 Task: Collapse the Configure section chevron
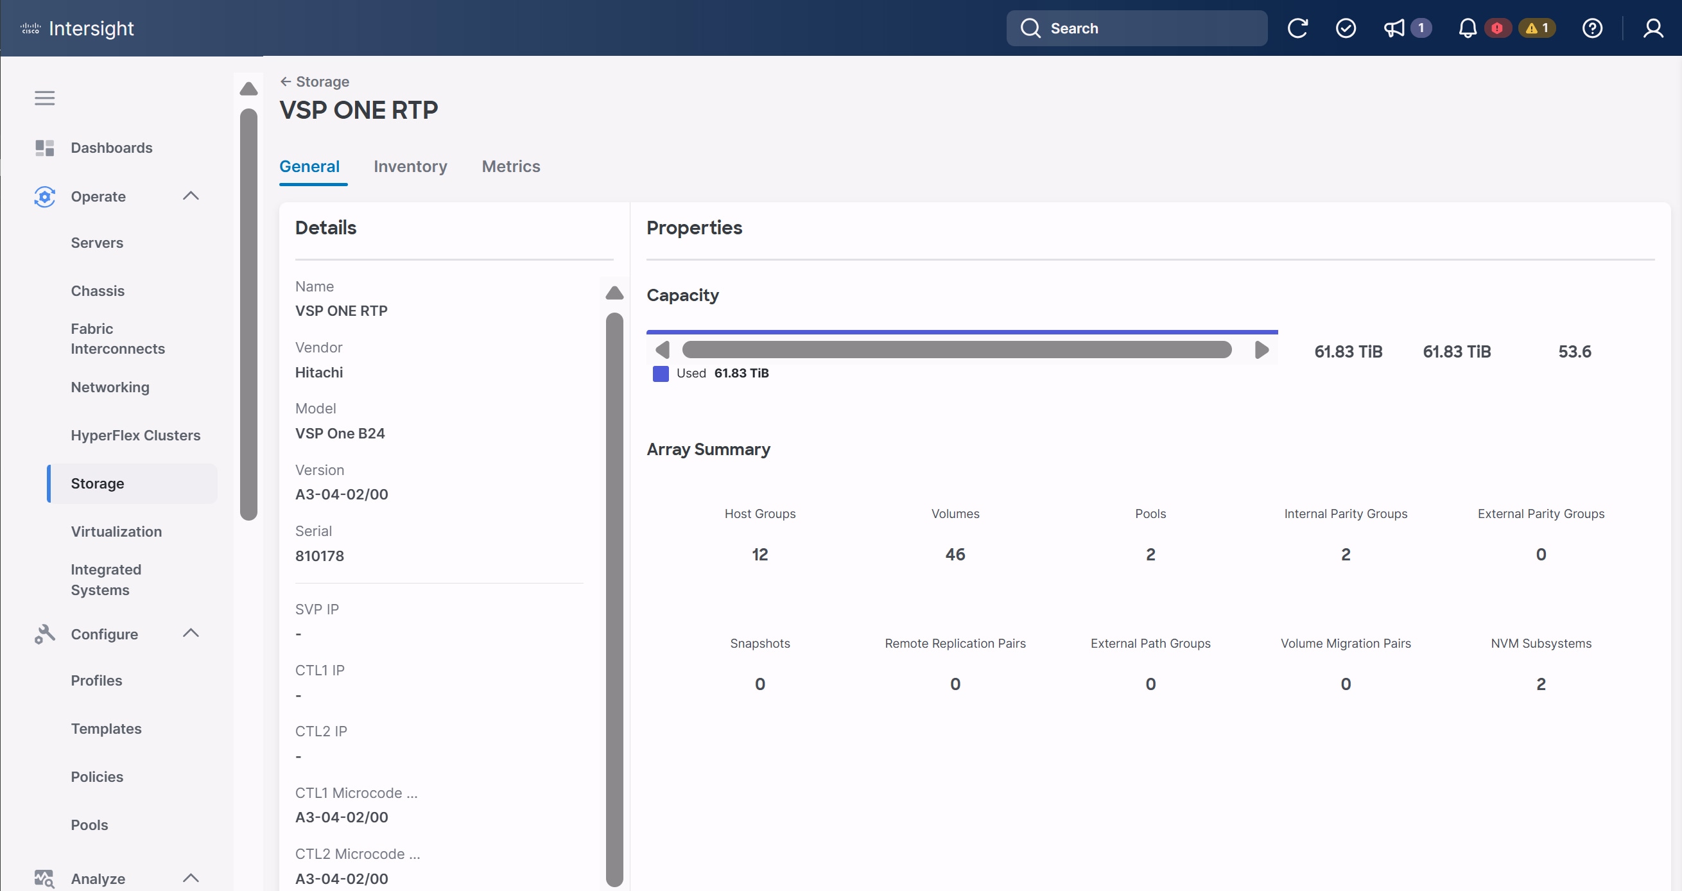191,633
